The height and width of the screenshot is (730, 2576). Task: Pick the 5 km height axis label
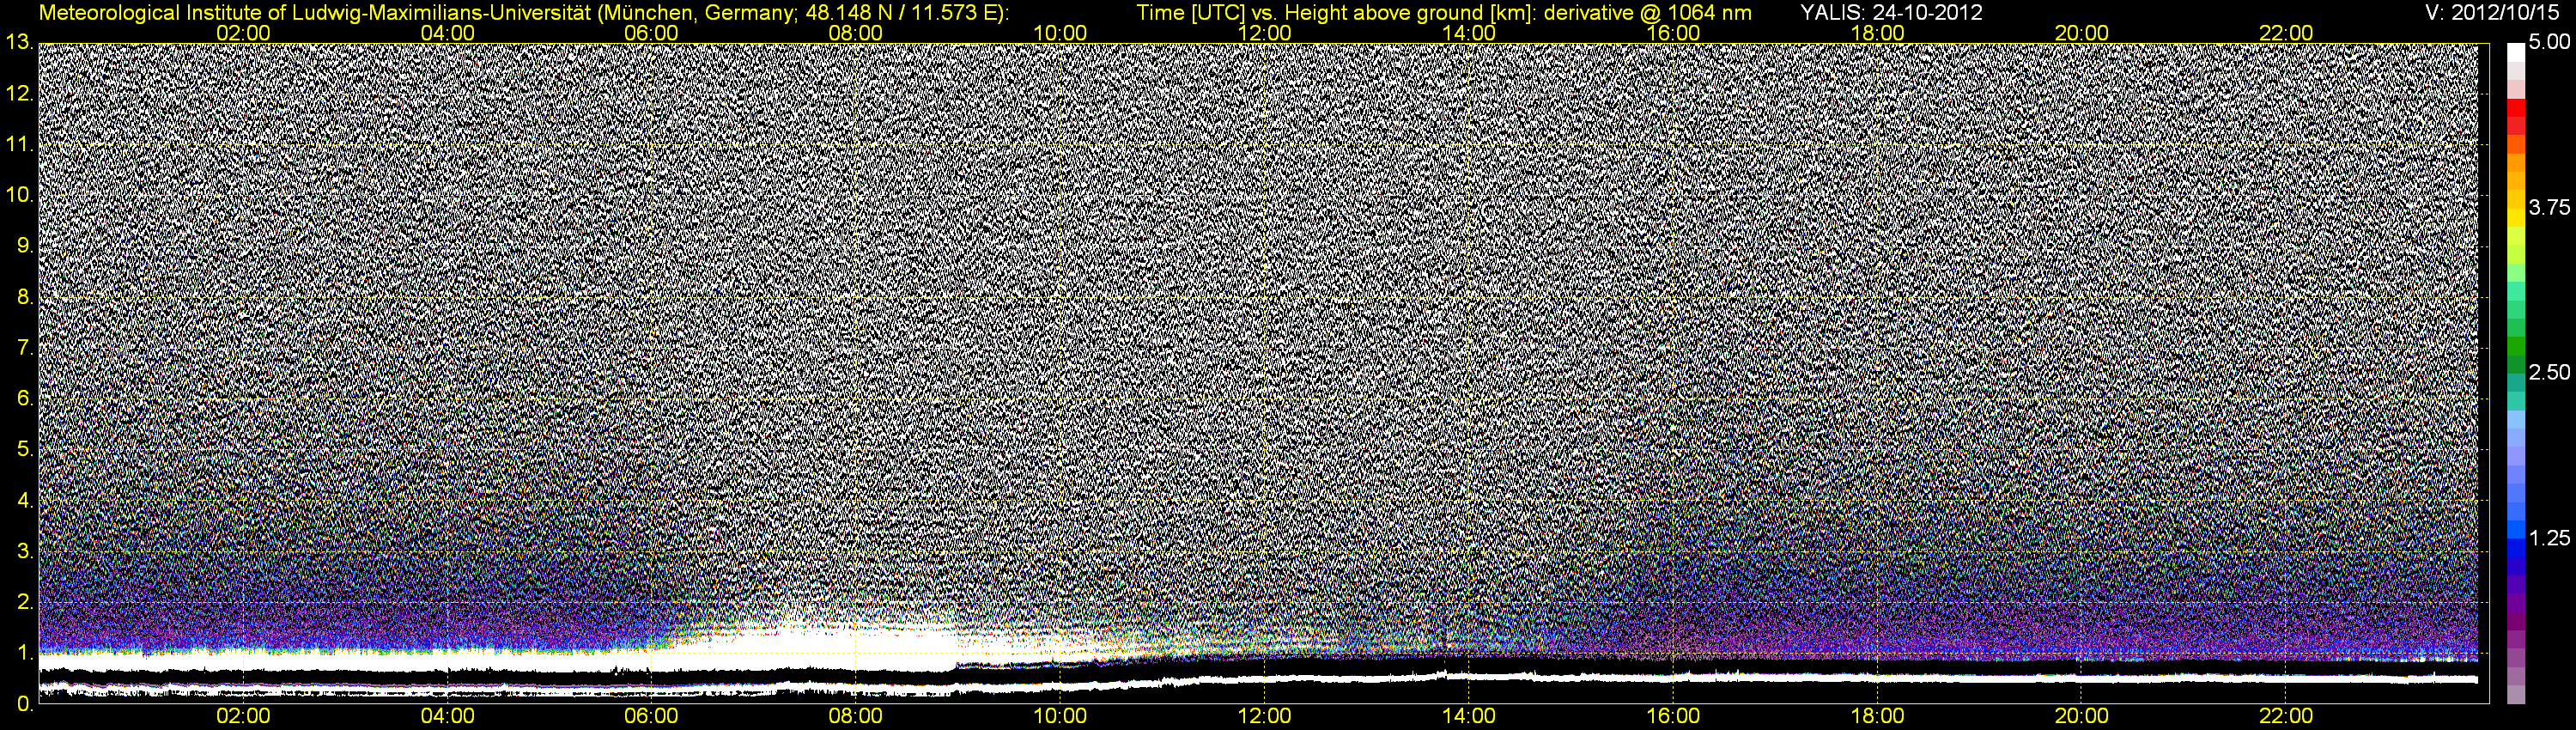point(25,449)
